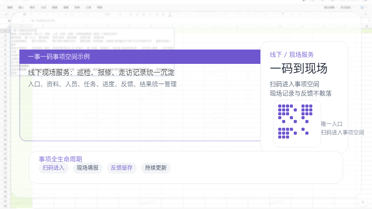Screen dimensions: 372x209
Task: Click the 一事一码事项空间示例 purple header
Action: tap(140, 57)
